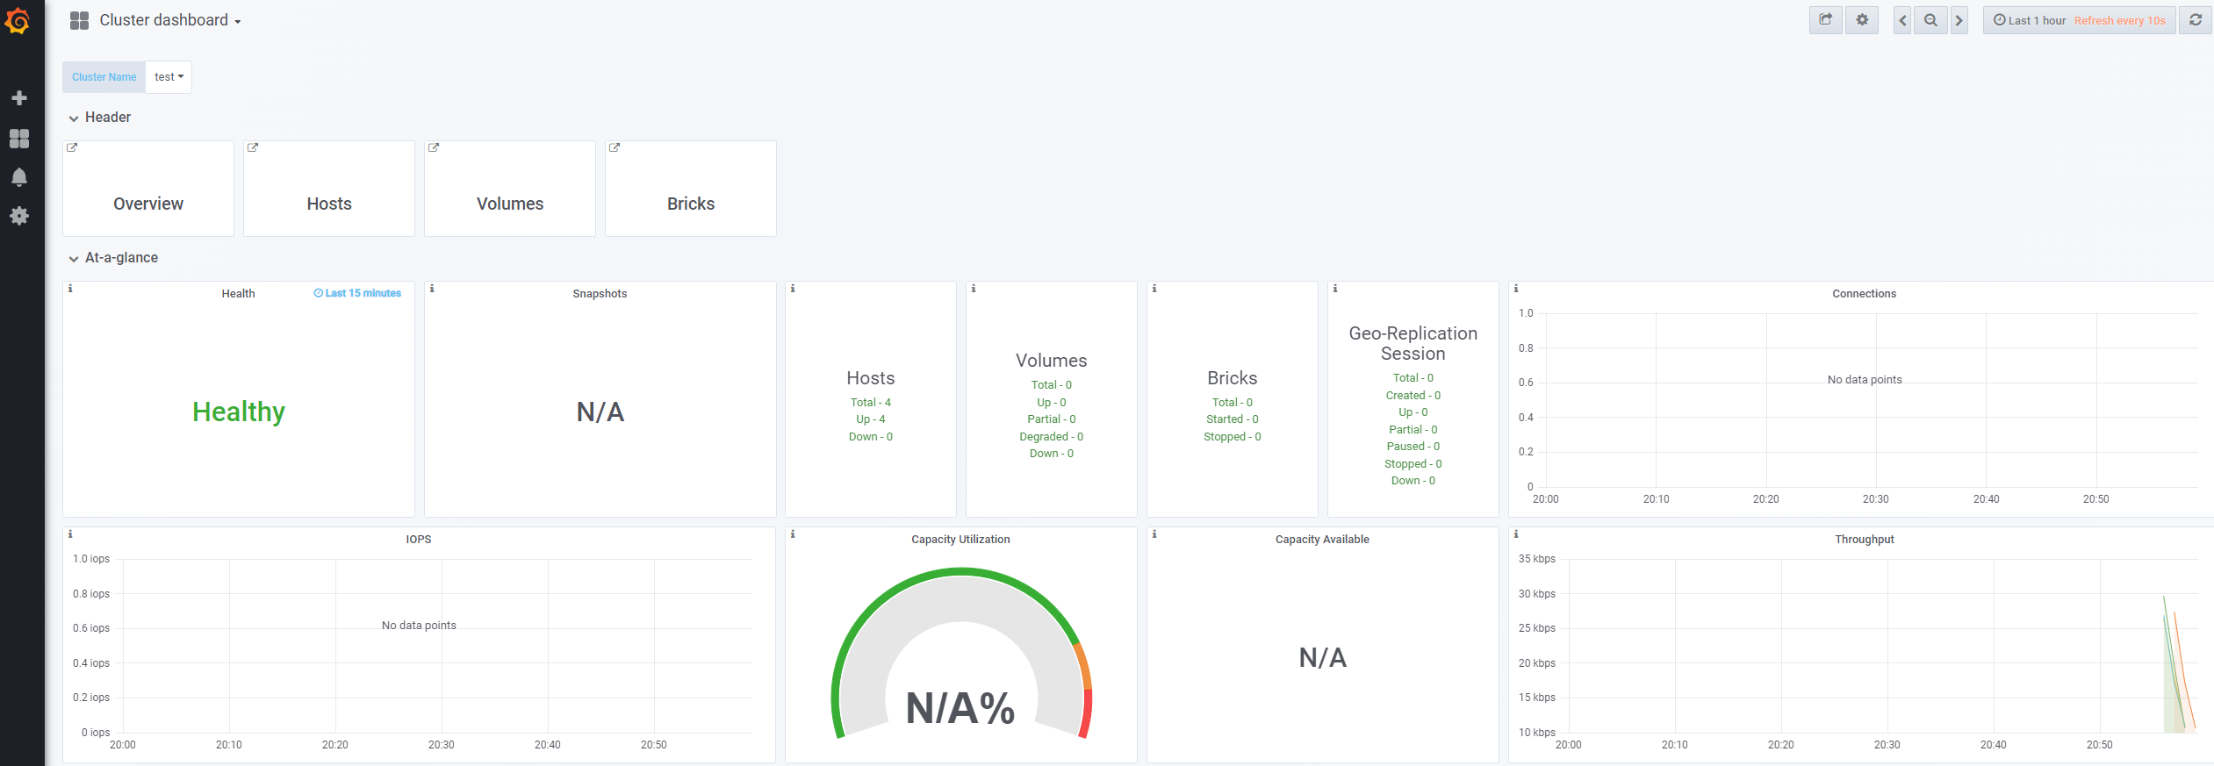Open the Last 1 hour time picker
The height and width of the screenshot is (766, 2214).
coord(2079,20)
